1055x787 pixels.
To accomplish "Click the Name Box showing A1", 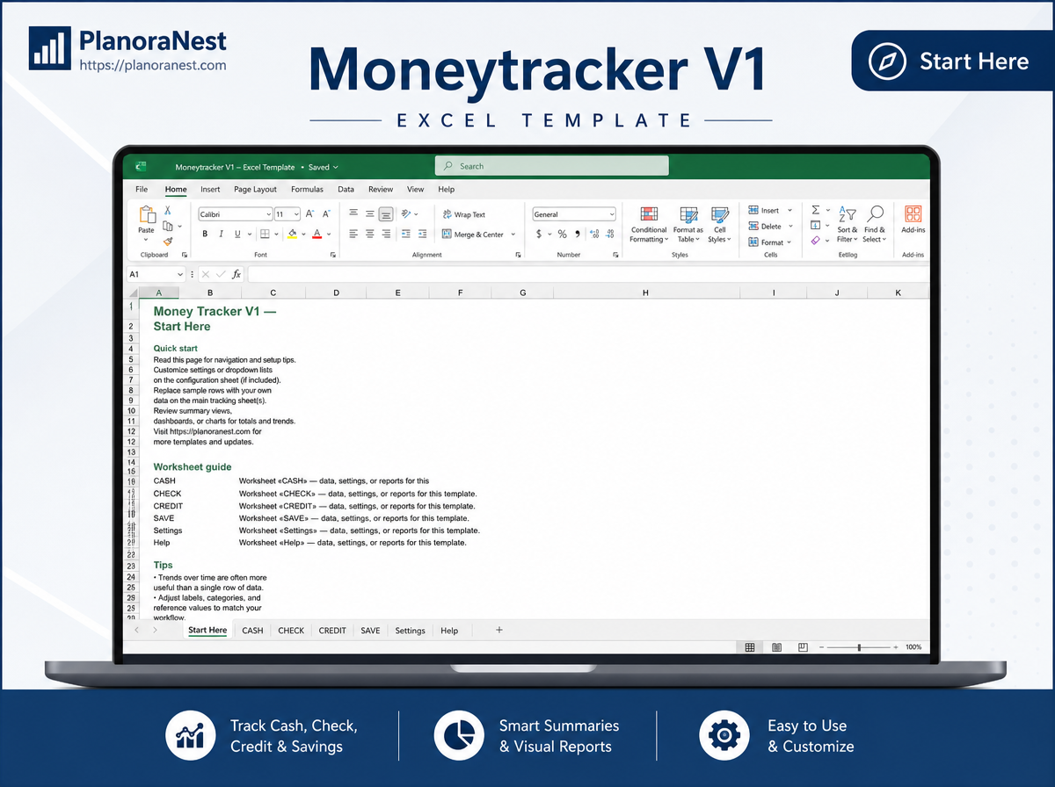I will point(156,274).
